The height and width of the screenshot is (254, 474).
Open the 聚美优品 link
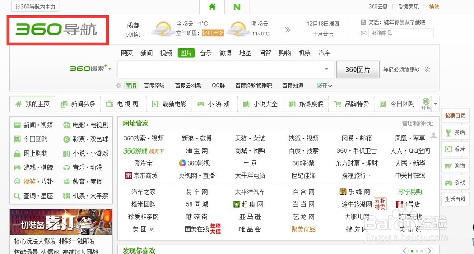303,229
